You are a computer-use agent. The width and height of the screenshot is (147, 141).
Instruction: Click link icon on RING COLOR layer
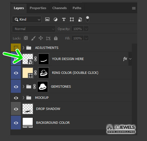35,73
